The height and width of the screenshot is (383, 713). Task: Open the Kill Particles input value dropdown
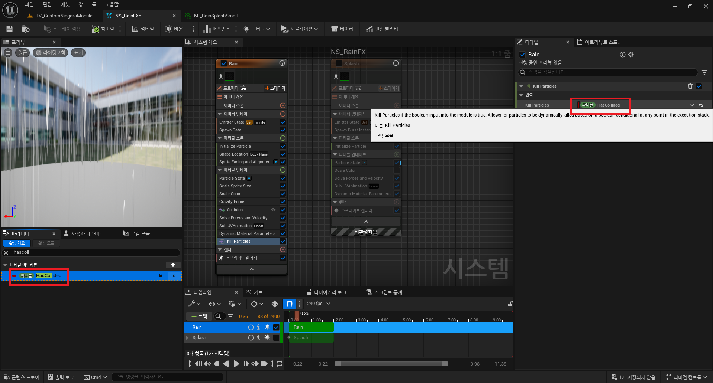pyautogui.click(x=692, y=105)
